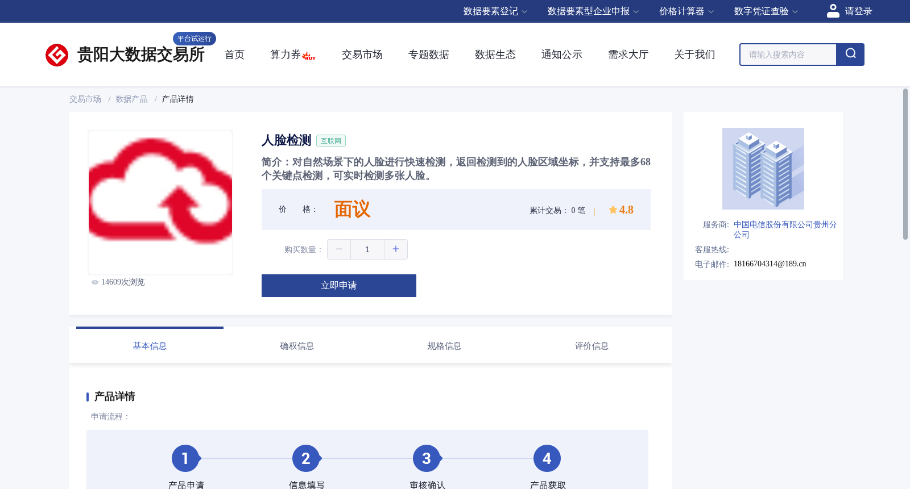Click the 请登录 link

pyautogui.click(x=858, y=11)
